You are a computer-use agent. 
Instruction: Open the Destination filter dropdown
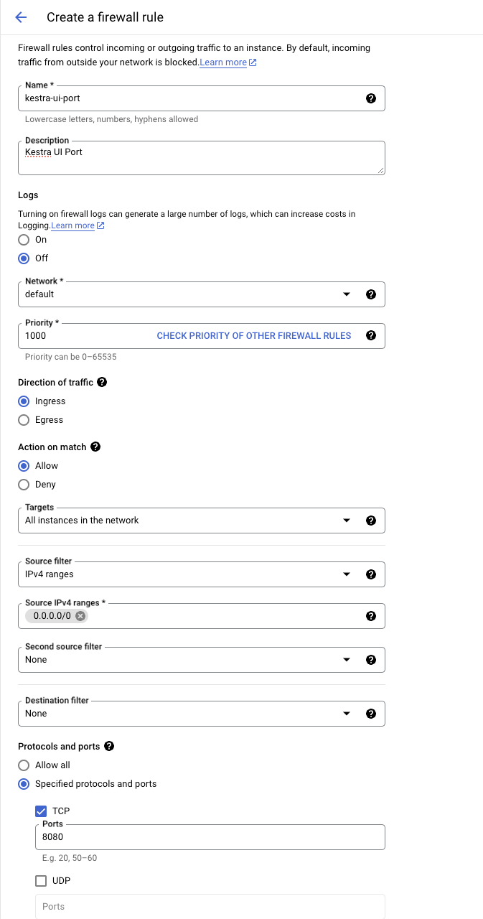coord(347,713)
